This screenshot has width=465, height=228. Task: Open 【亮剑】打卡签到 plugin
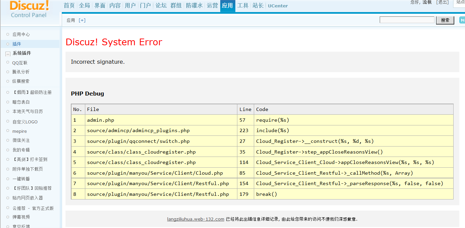click(x=30, y=160)
